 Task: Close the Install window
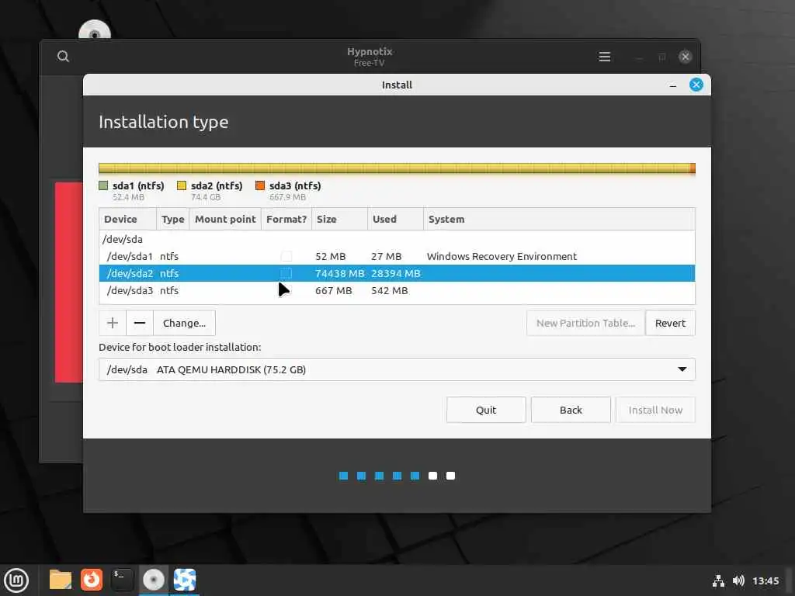(696, 85)
